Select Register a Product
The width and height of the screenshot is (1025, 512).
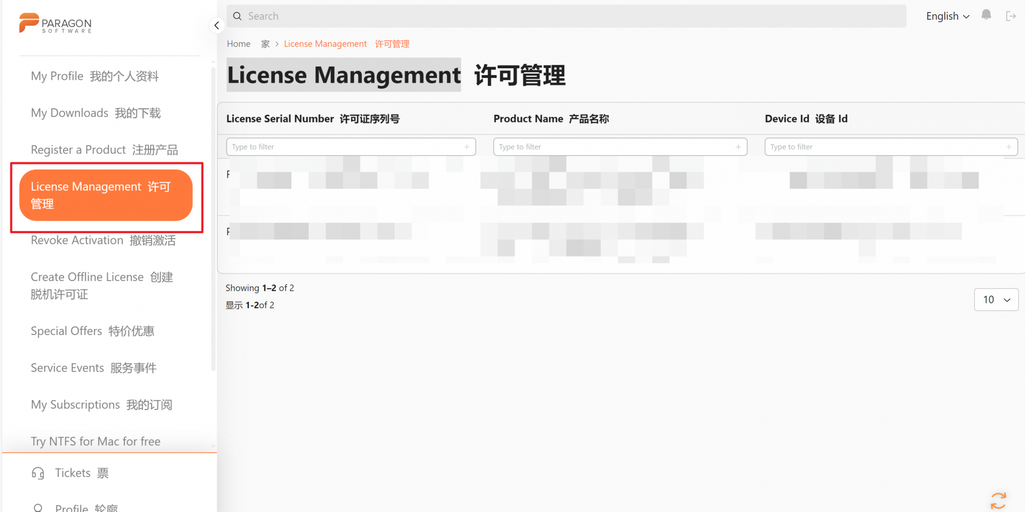(104, 150)
